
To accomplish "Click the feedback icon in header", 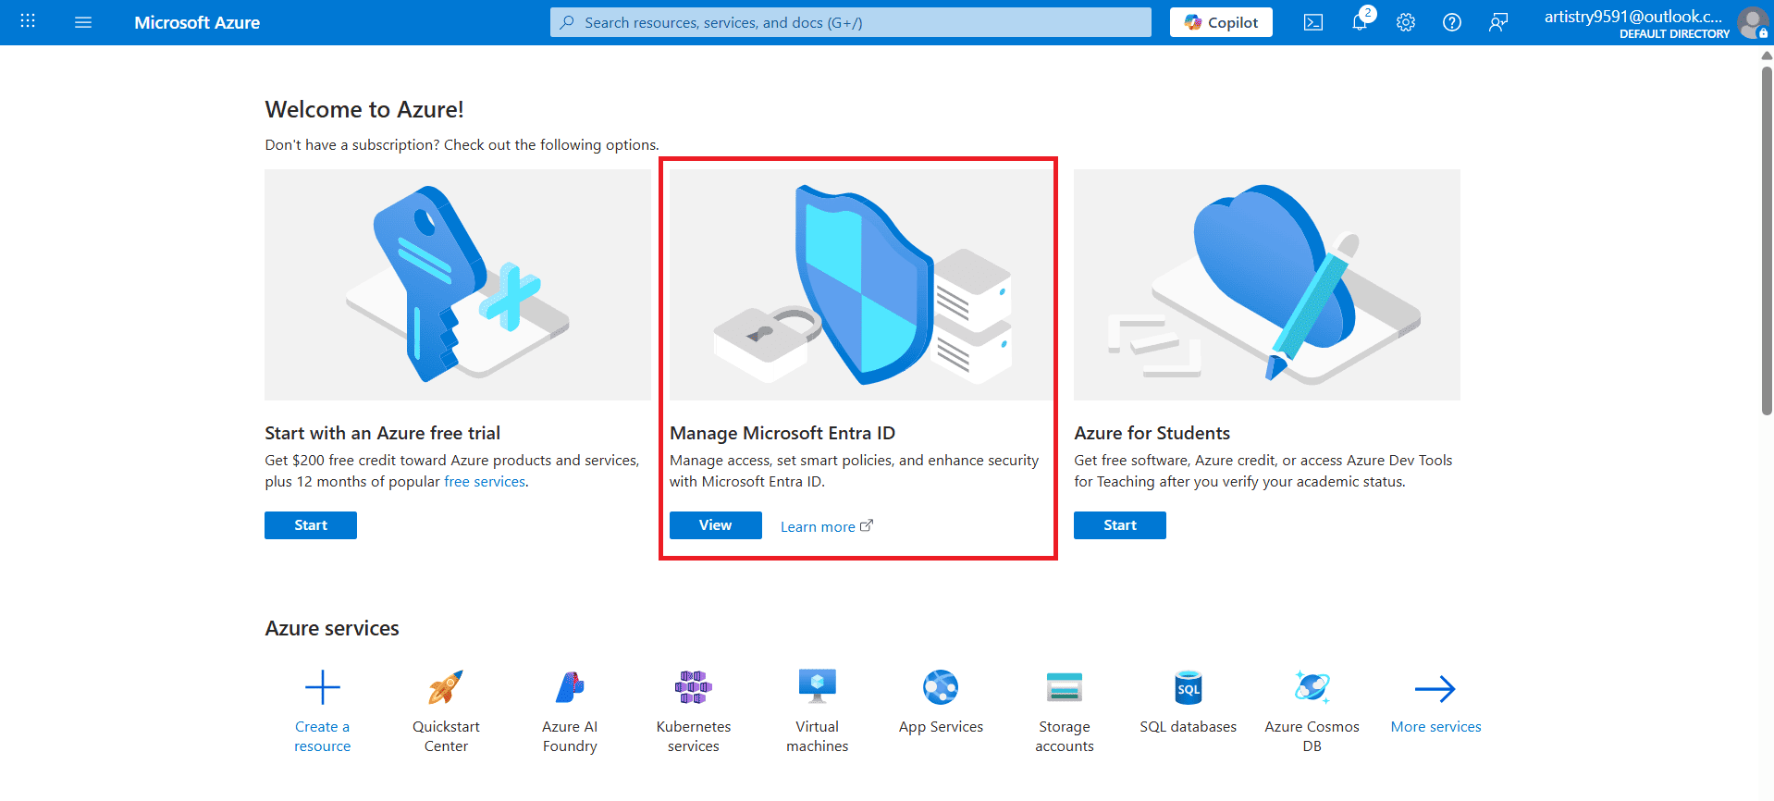I will (1497, 22).
